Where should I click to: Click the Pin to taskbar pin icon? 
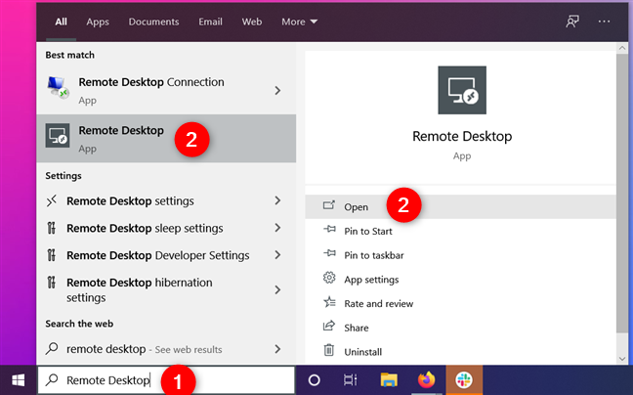(x=329, y=253)
